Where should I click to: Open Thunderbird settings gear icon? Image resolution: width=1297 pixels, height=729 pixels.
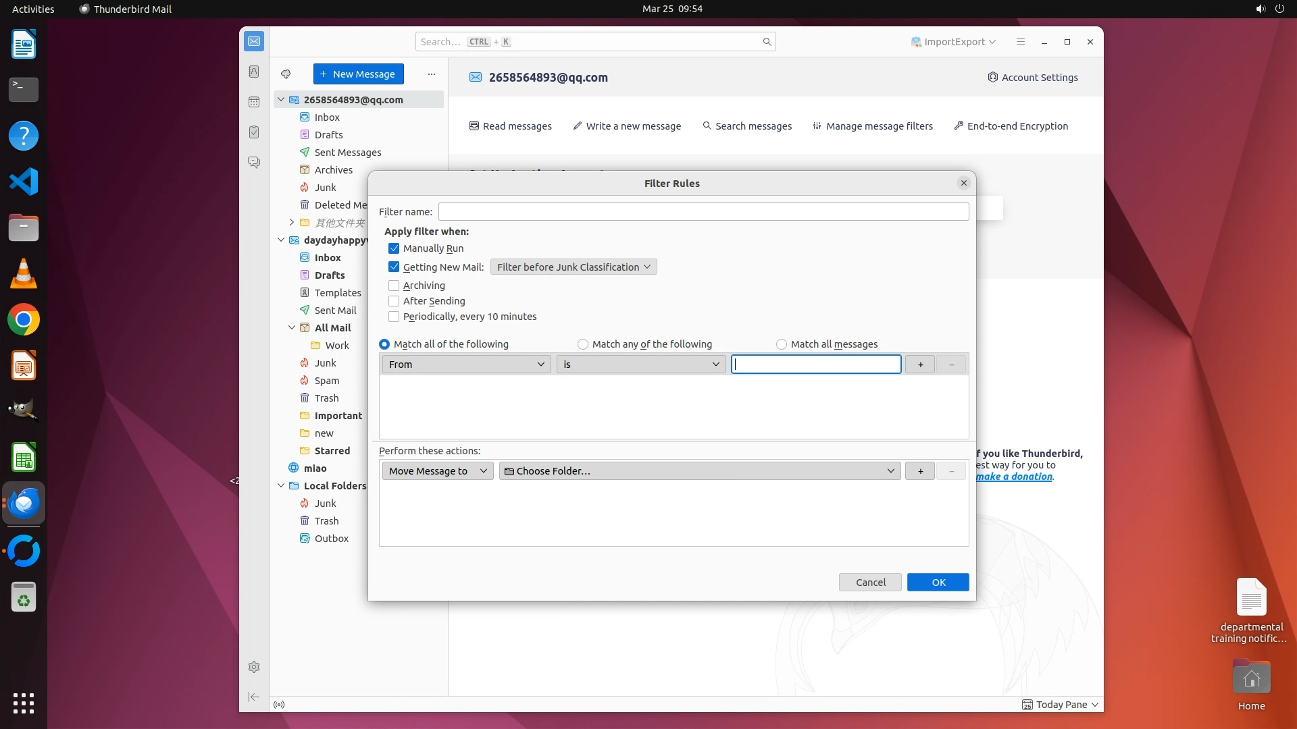tap(254, 667)
